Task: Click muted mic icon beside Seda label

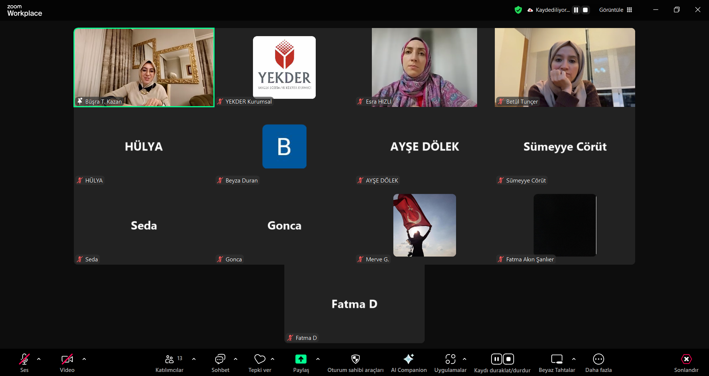Action: 80,259
